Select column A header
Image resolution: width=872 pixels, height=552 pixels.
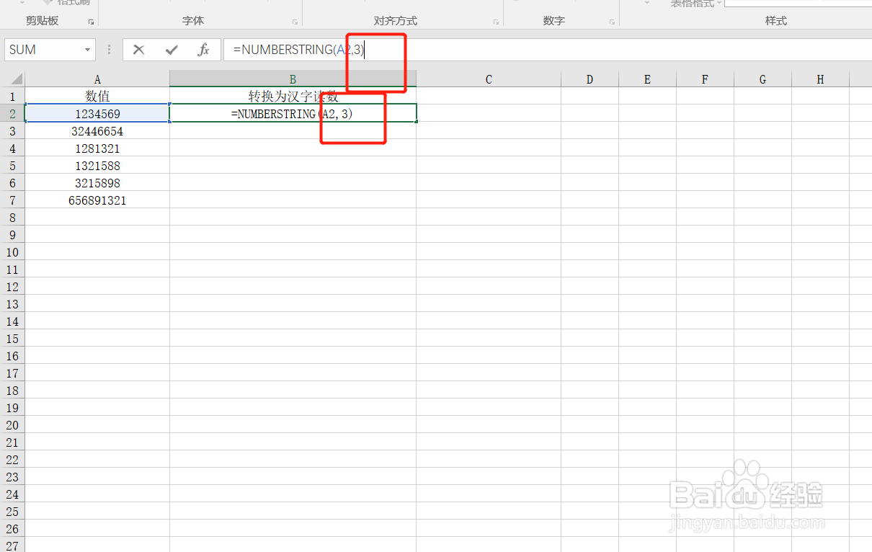click(x=97, y=79)
